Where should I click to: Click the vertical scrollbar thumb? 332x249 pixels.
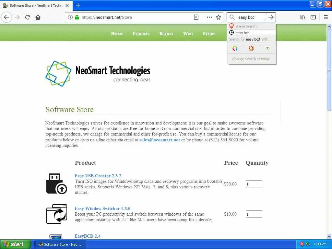329,70
